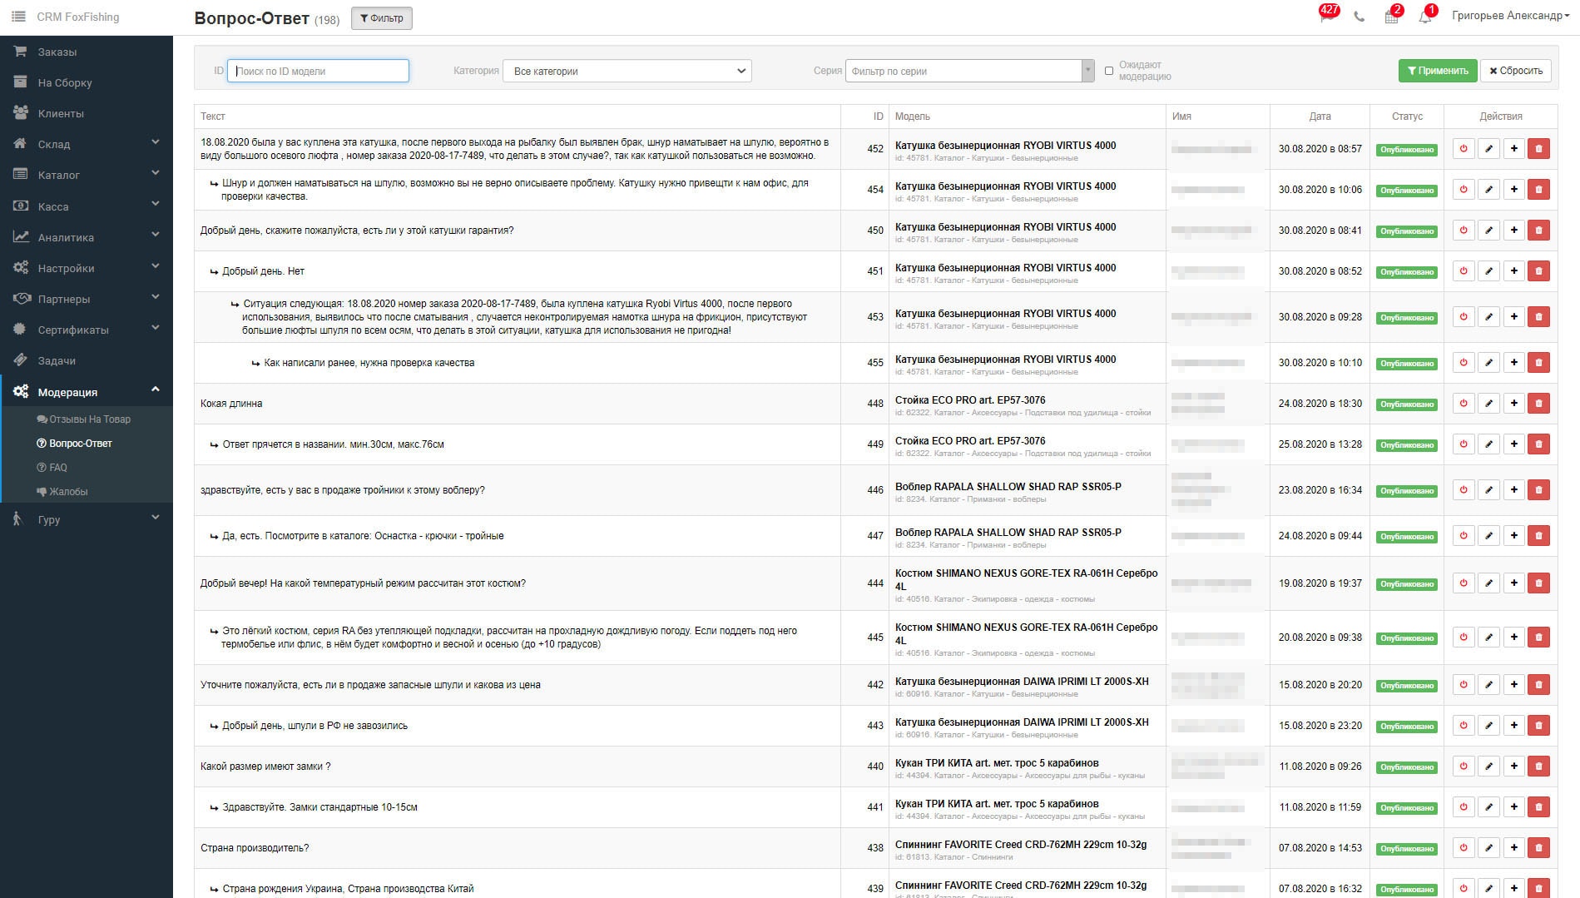The width and height of the screenshot is (1580, 898).
Task: Click the green Применить button
Action: tap(1438, 71)
